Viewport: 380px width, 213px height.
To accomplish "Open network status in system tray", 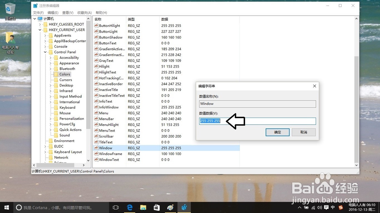I will [x=313, y=207].
